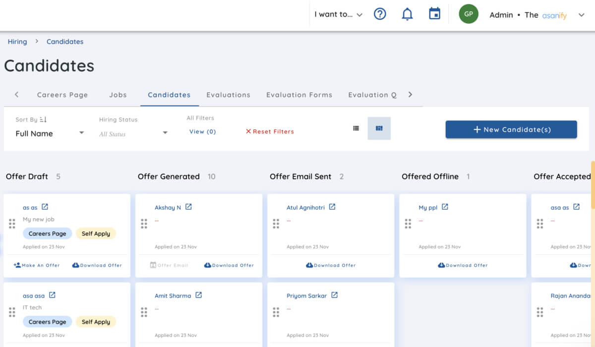Image resolution: width=595 pixels, height=347 pixels.
Task: Click drag handle on Akshay N card
Action: click(144, 224)
